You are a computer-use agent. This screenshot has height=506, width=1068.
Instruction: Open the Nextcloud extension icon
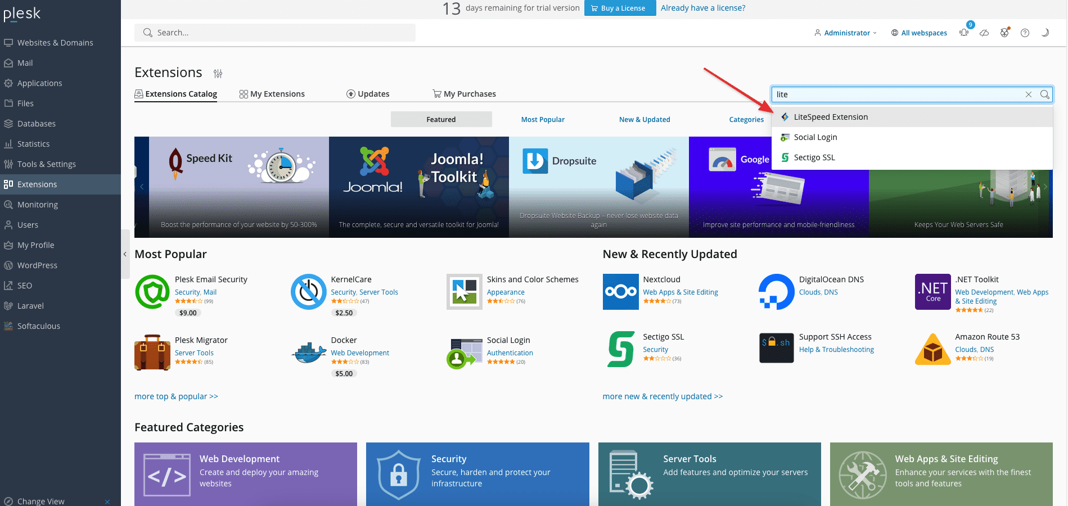[620, 292]
